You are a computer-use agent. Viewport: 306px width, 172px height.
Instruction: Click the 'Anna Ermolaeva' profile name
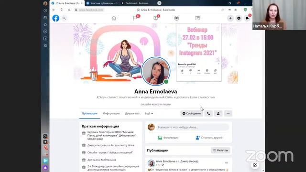pyautogui.click(x=155, y=91)
